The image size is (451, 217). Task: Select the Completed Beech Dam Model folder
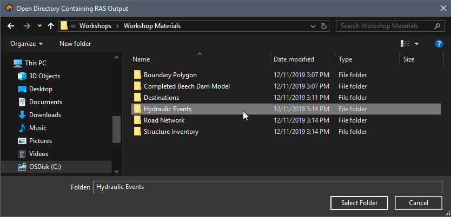[187, 86]
